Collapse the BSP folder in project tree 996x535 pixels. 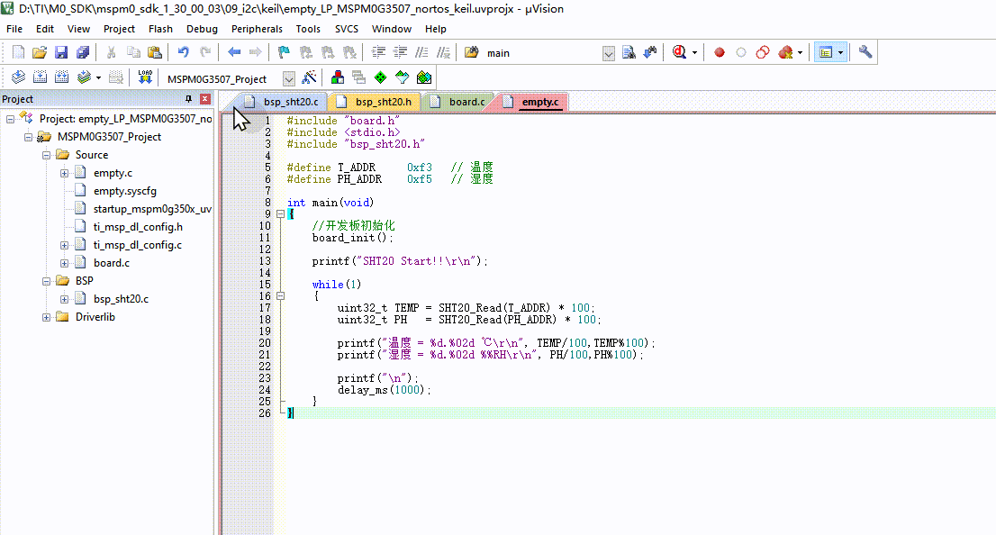point(46,281)
